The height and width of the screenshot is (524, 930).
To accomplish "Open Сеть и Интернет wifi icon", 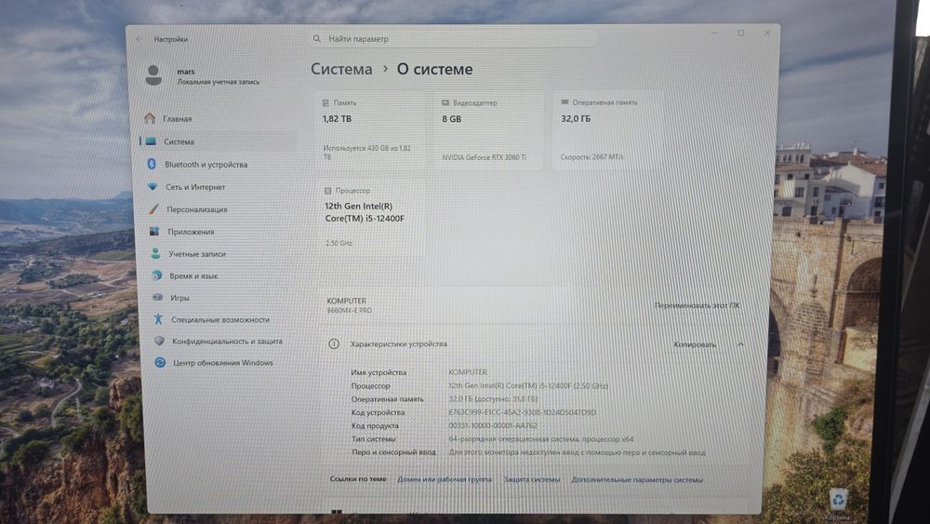I will [x=153, y=186].
